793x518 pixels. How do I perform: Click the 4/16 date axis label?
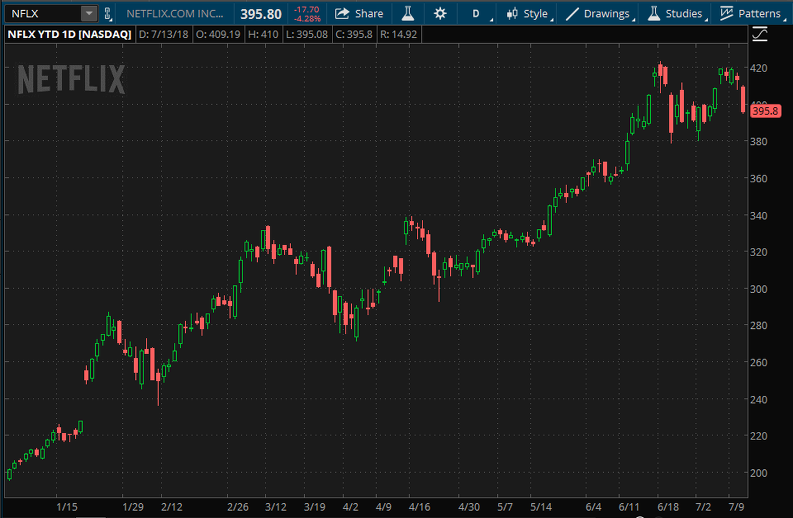point(420,507)
